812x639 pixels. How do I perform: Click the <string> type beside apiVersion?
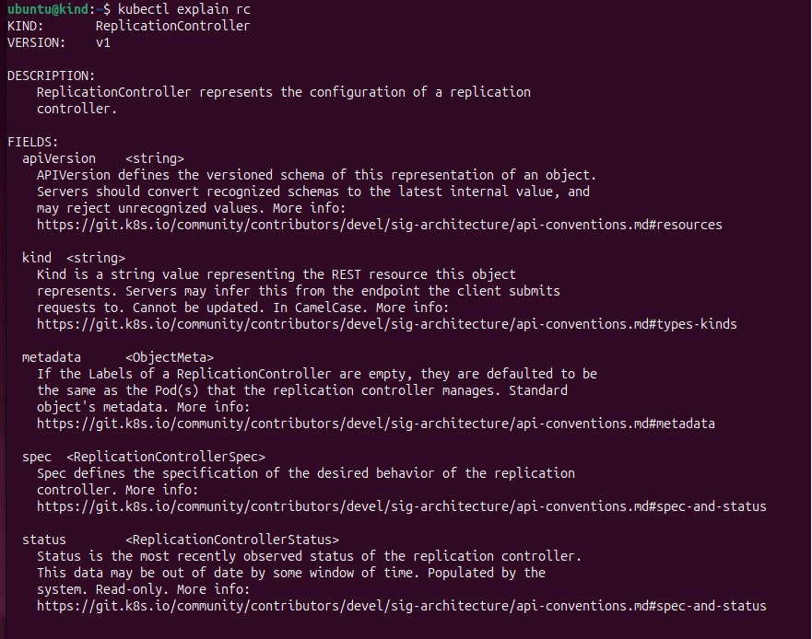point(155,158)
